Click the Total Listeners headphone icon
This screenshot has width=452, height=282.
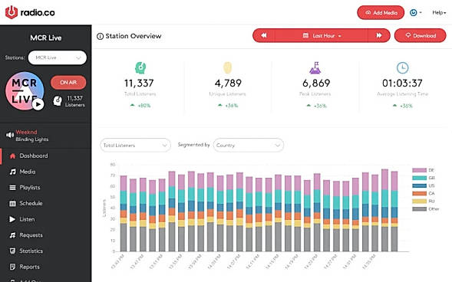140,68
